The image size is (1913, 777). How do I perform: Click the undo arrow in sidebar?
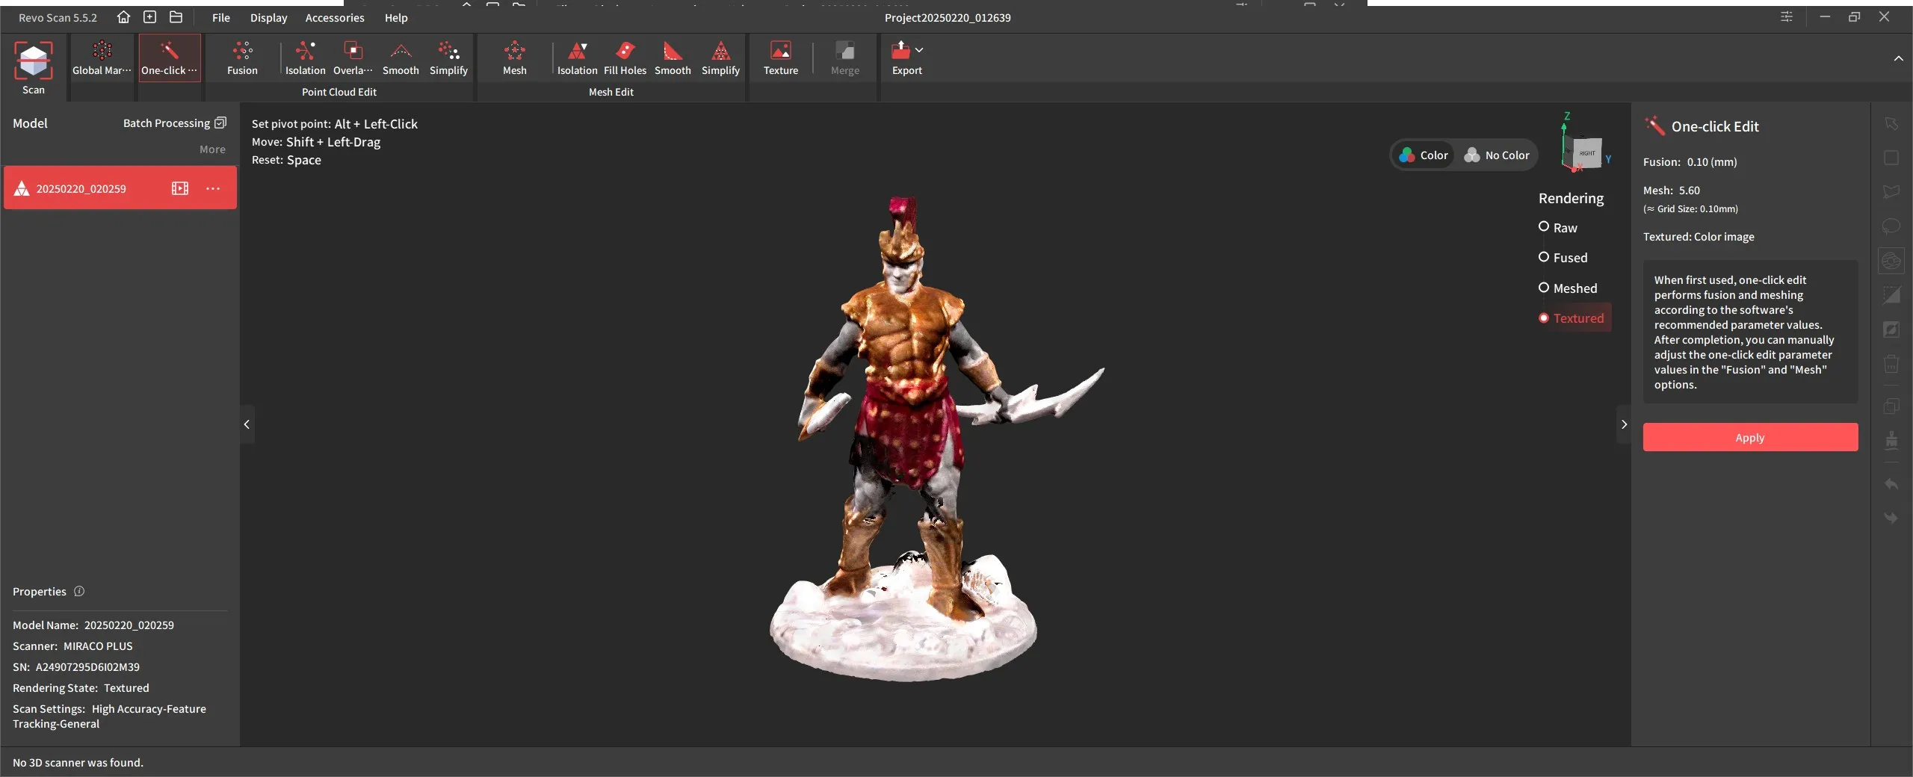(1891, 484)
